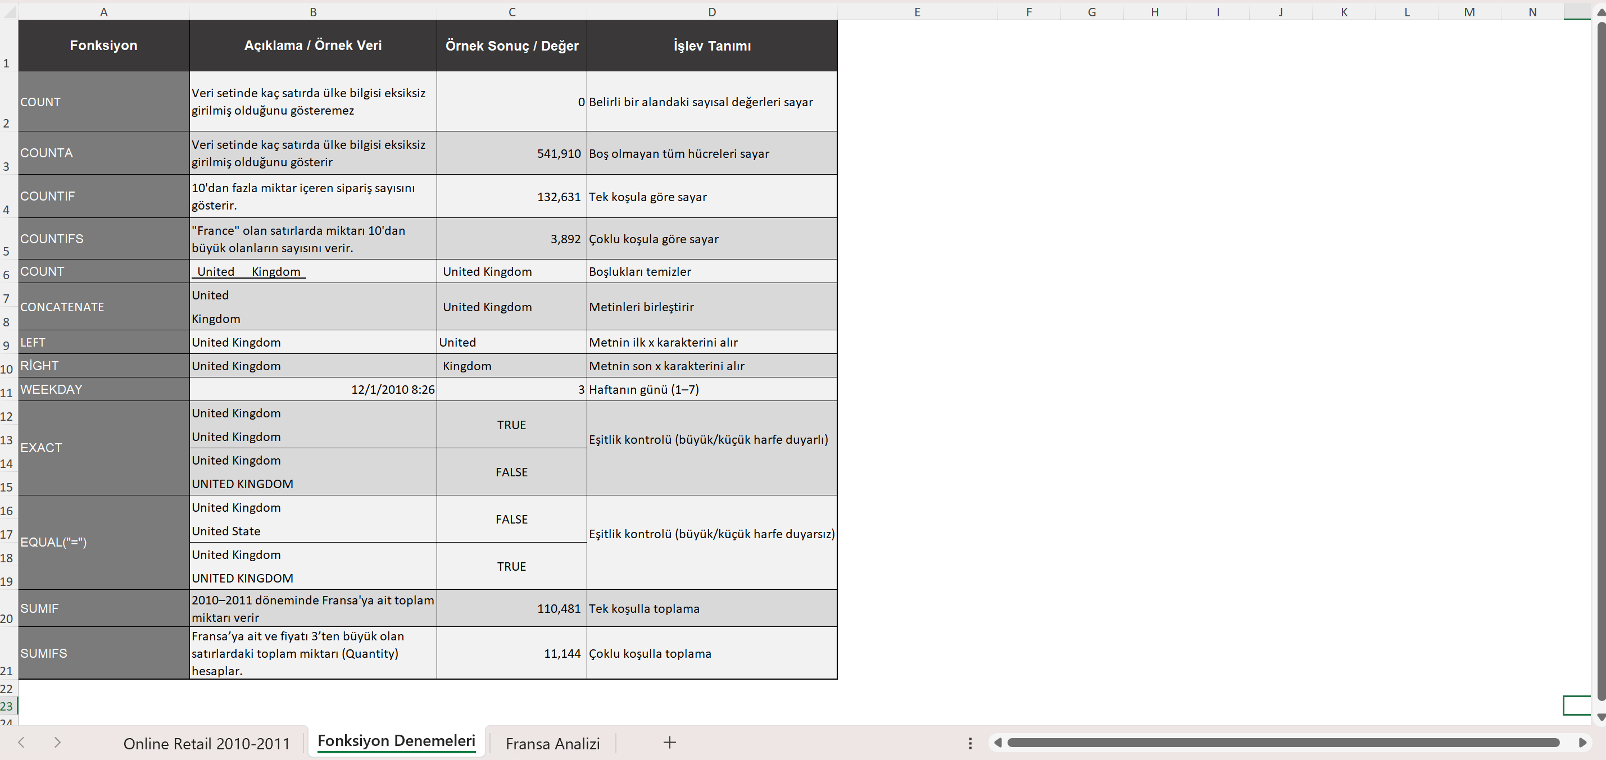Select the COUNTIF function cell

click(x=103, y=197)
